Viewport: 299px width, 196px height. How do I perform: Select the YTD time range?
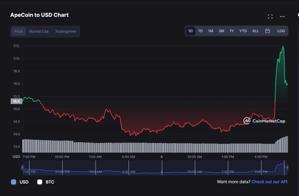click(243, 31)
